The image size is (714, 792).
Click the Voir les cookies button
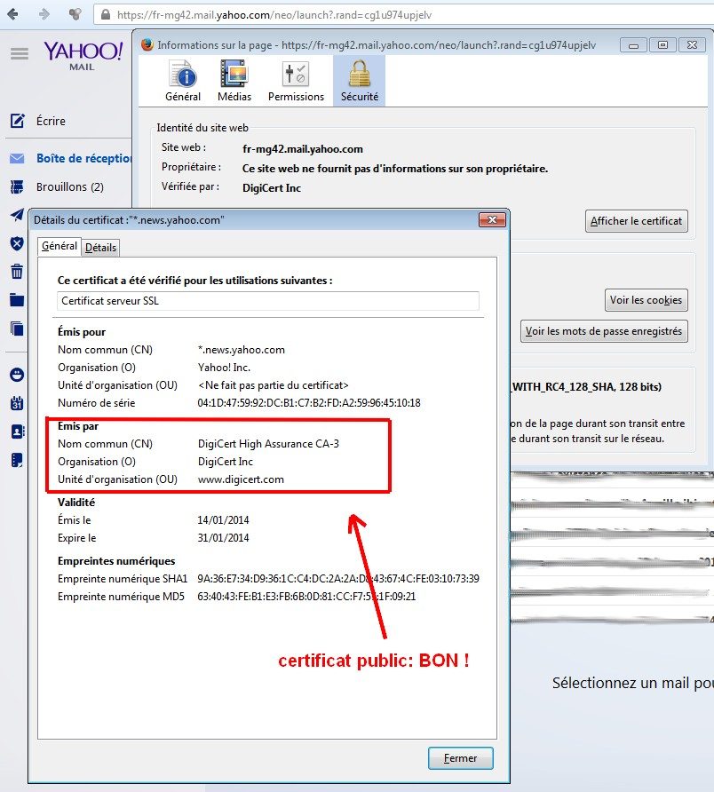[x=646, y=300]
